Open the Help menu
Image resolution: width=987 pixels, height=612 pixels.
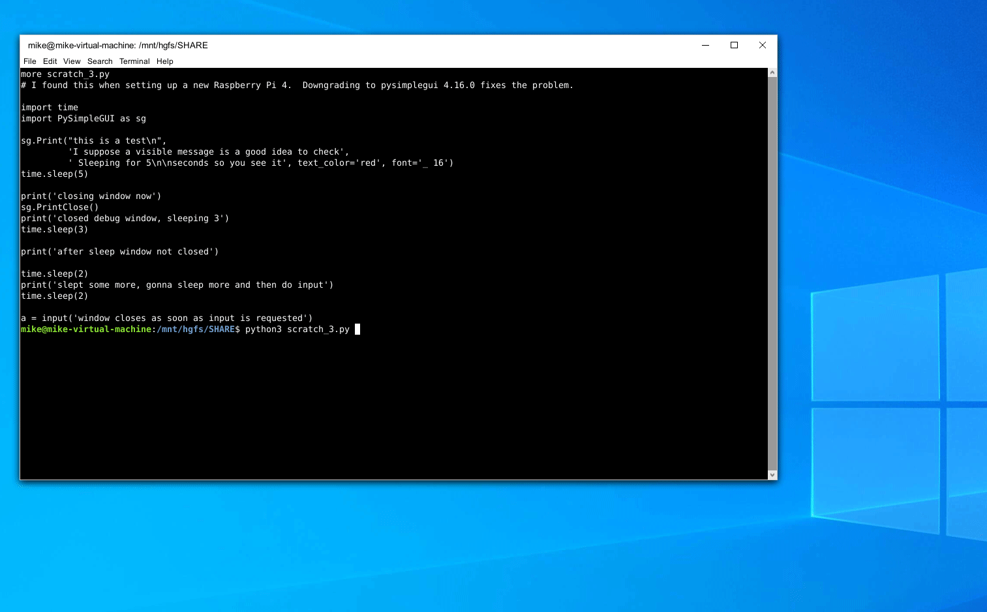click(x=164, y=61)
